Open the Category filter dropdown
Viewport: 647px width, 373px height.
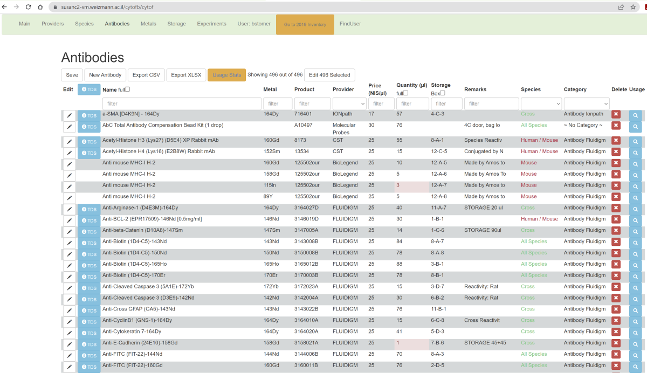coord(586,103)
